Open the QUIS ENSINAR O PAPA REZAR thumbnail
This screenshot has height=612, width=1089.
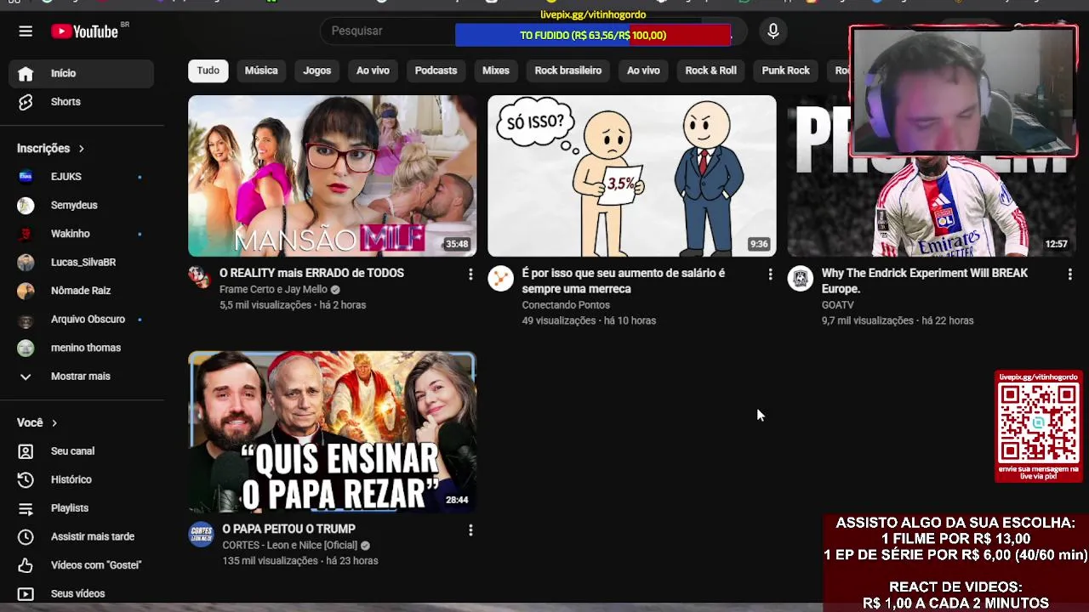pyautogui.click(x=333, y=432)
